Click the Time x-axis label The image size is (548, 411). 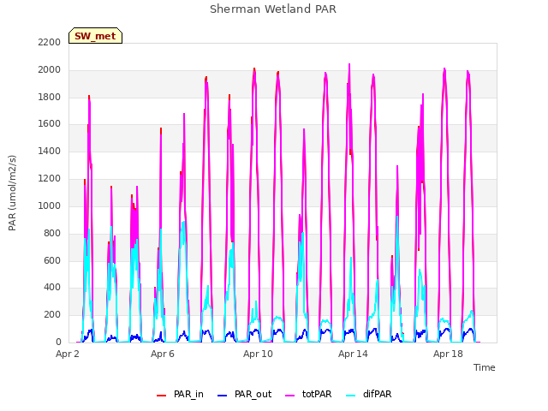tap(485, 367)
